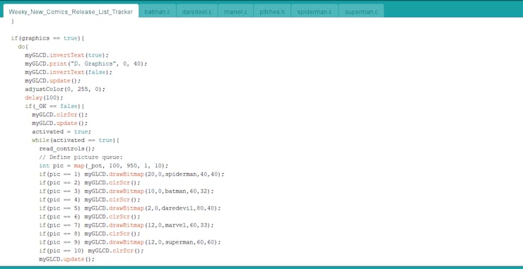This screenshot has width=523, height=269.
Task: Place cursor on if(graphics == true) line
Action: pyautogui.click(x=47, y=38)
